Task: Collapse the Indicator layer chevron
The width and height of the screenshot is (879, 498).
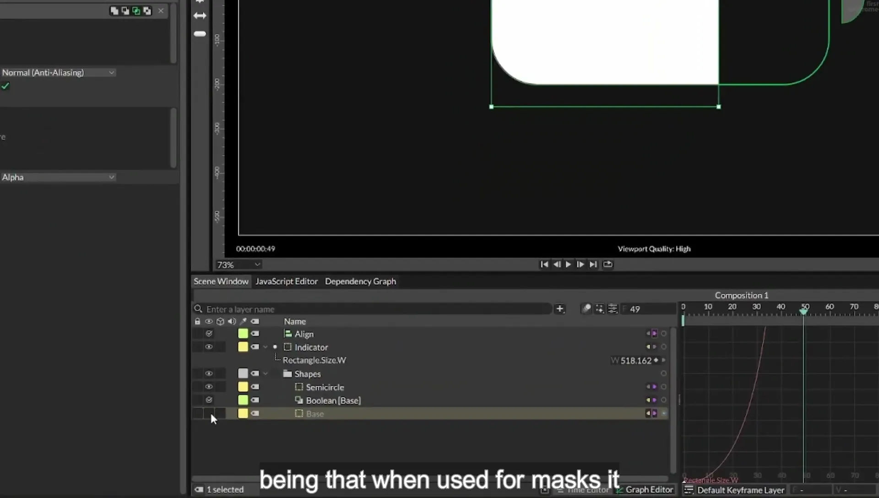Action: (x=266, y=347)
